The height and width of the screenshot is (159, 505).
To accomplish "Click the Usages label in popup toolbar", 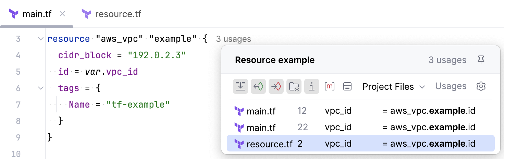I will pyautogui.click(x=451, y=86).
